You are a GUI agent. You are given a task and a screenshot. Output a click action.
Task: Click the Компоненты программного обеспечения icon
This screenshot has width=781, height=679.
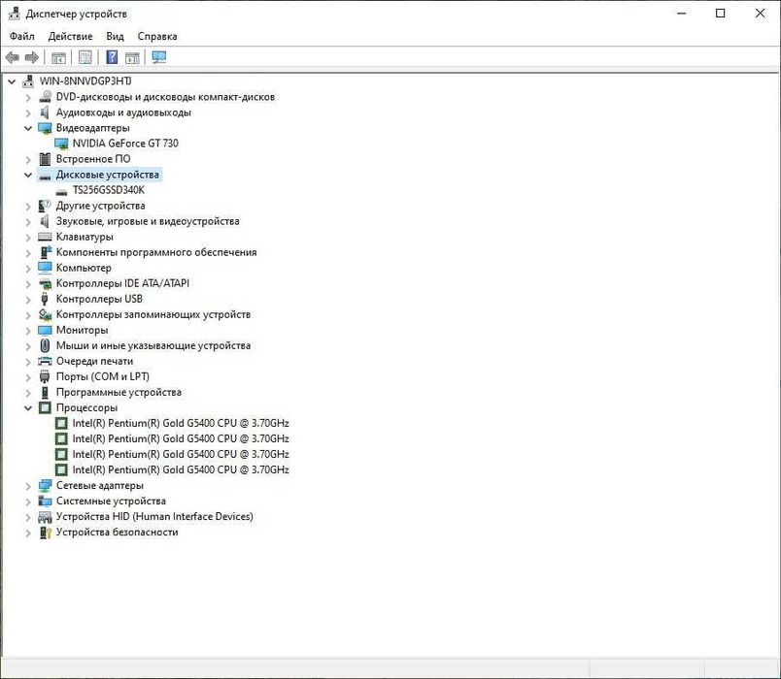[46, 252]
